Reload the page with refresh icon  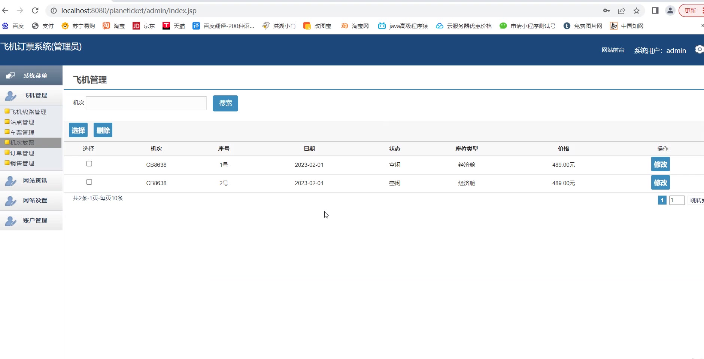tap(35, 10)
